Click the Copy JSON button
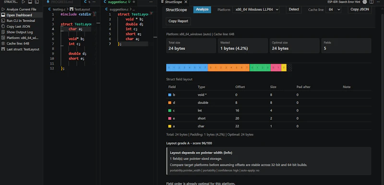This screenshot has width=384, height=185. 360,10
